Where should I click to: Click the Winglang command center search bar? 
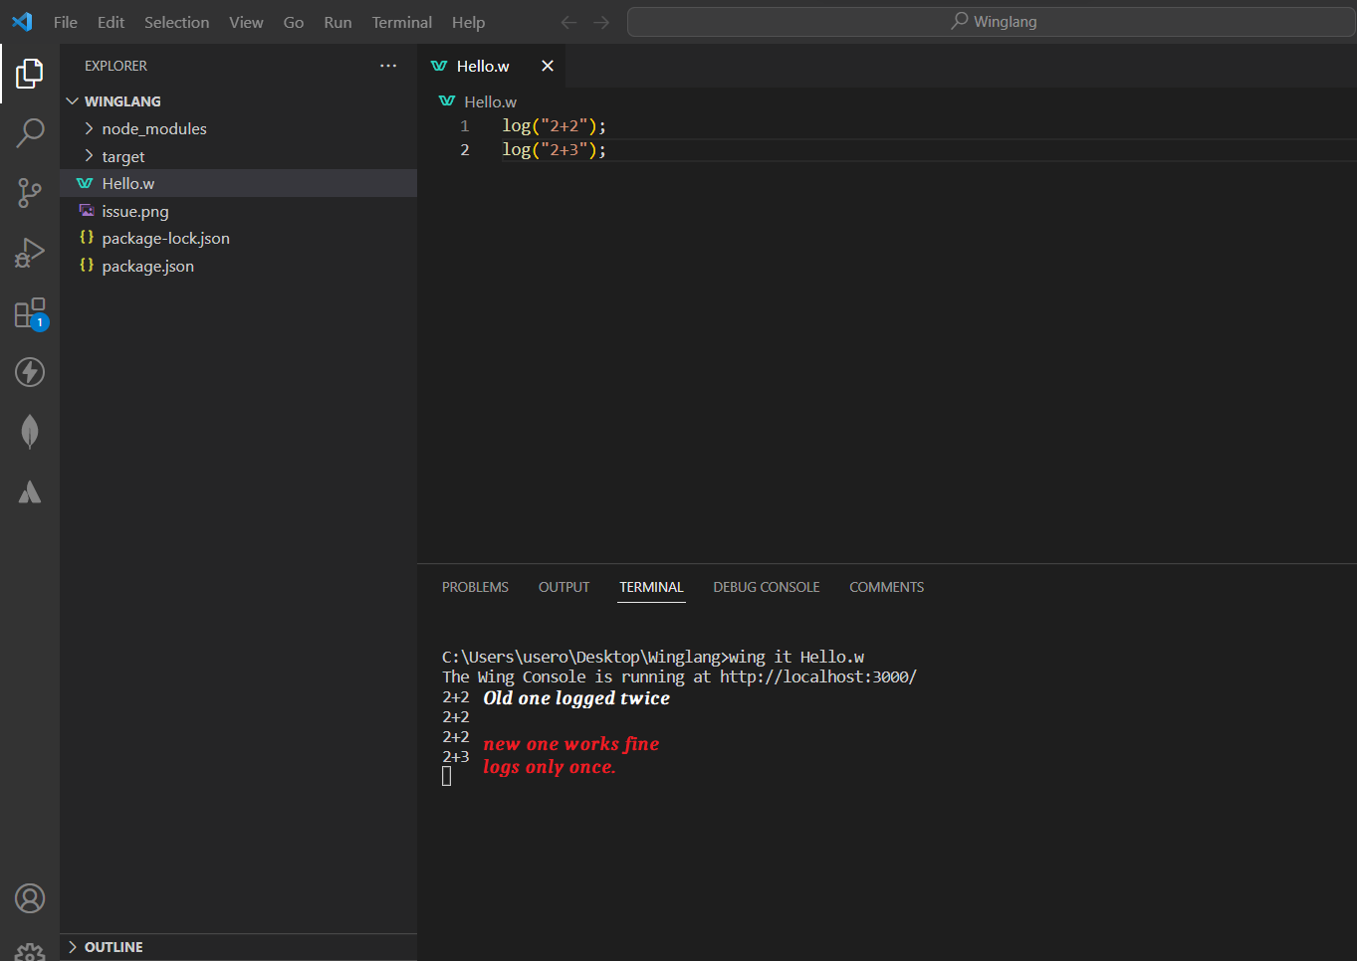pos(992,21)
